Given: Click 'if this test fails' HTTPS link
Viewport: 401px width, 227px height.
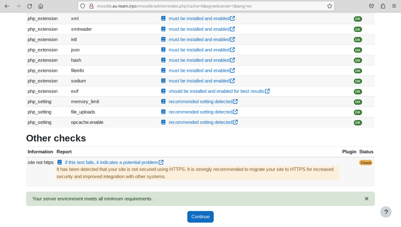Looking at the screenshot, I should pos(111,162).
